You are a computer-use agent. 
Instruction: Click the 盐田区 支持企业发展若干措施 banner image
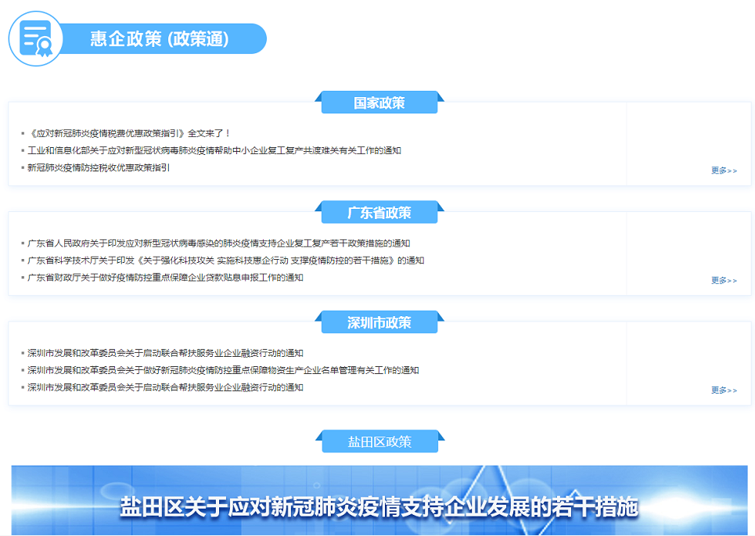point(379,501)
